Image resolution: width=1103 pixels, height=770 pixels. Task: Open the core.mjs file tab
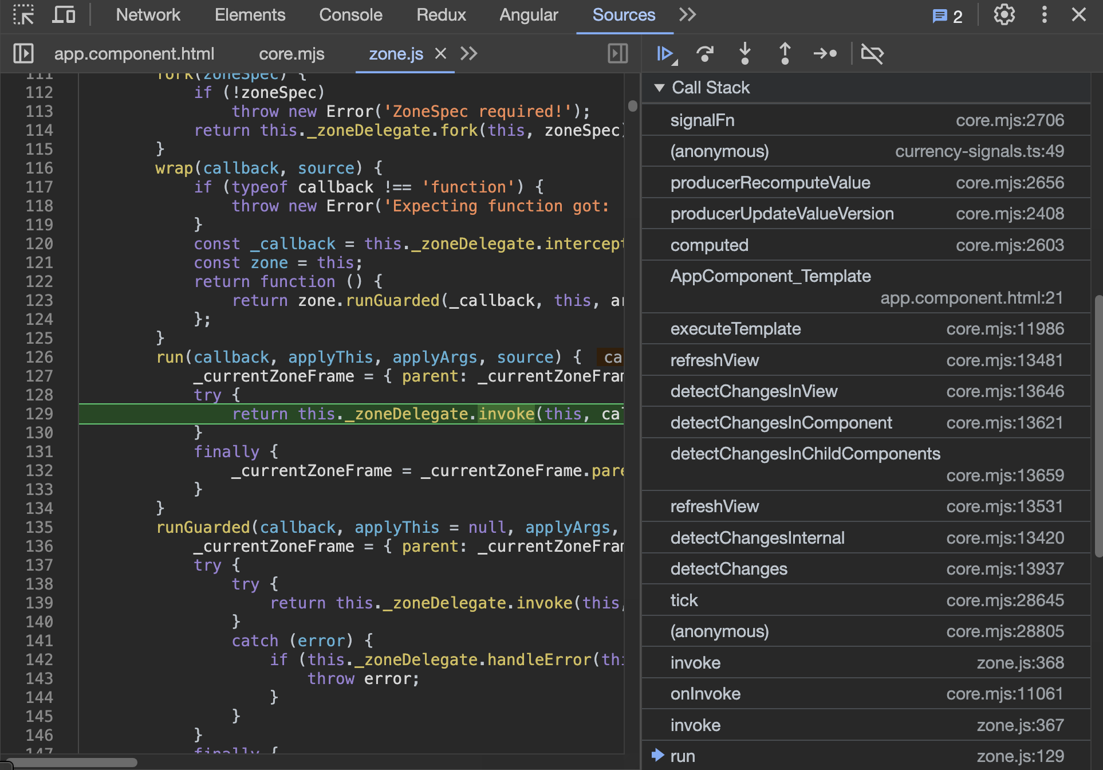tap(291, 54)
